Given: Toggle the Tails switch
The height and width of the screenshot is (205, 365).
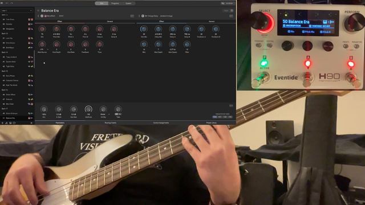Looking at the screenshot, I should 118,114.
